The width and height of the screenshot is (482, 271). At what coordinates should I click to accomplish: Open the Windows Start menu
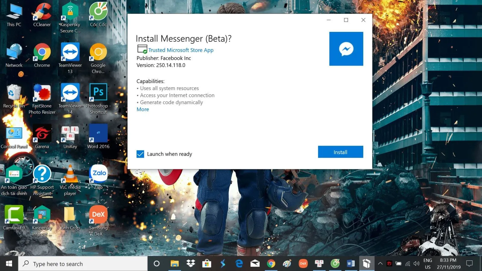(x=9, y=264)
